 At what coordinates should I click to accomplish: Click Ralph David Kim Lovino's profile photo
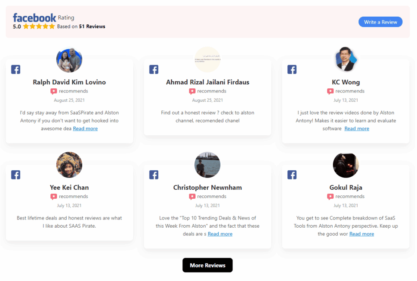pos(69,60)
